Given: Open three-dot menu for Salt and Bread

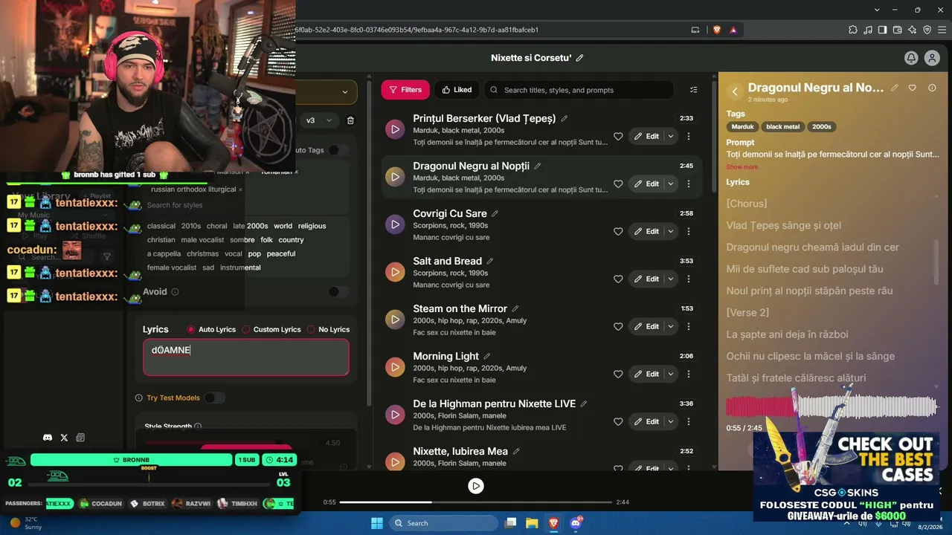Looking at the screenshot, I should click(689, 279).
